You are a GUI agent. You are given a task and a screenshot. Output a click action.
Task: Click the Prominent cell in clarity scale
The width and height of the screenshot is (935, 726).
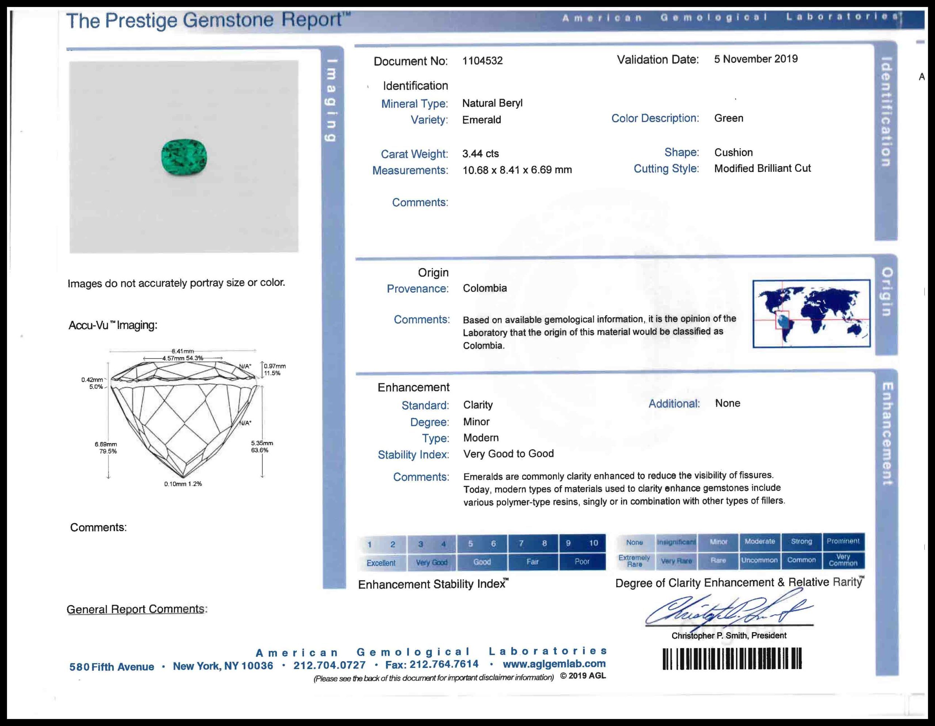[x=843, y=541]
